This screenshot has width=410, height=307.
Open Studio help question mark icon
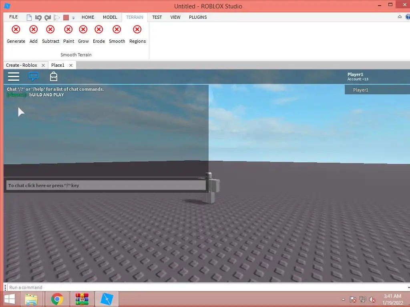(408, 17)
